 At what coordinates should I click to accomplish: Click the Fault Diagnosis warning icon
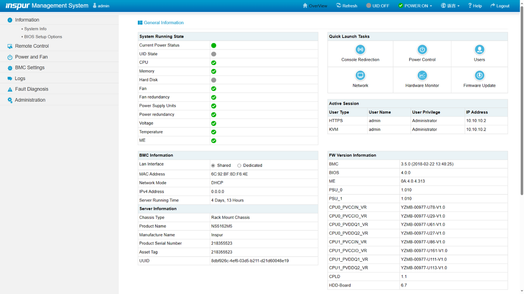tap(10, 89)
